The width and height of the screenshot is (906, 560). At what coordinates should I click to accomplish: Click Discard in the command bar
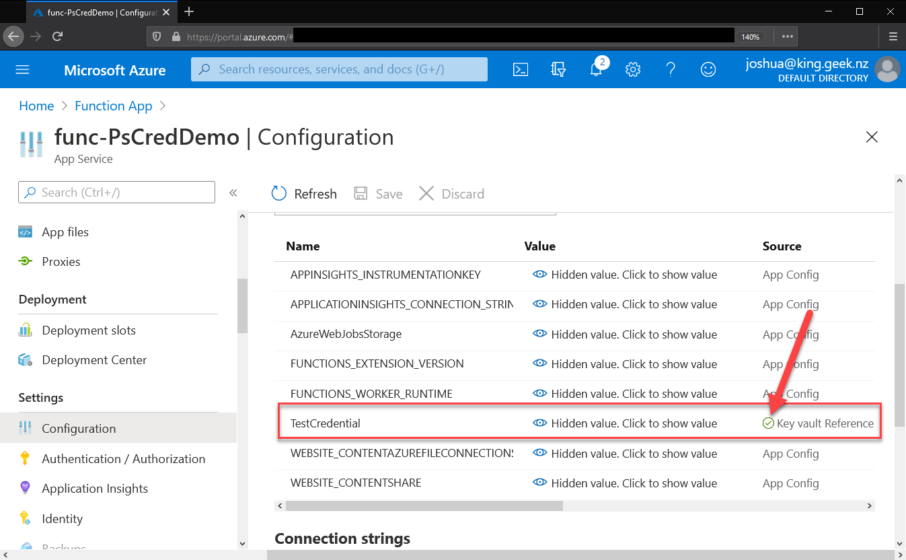(x=451, y=194)
